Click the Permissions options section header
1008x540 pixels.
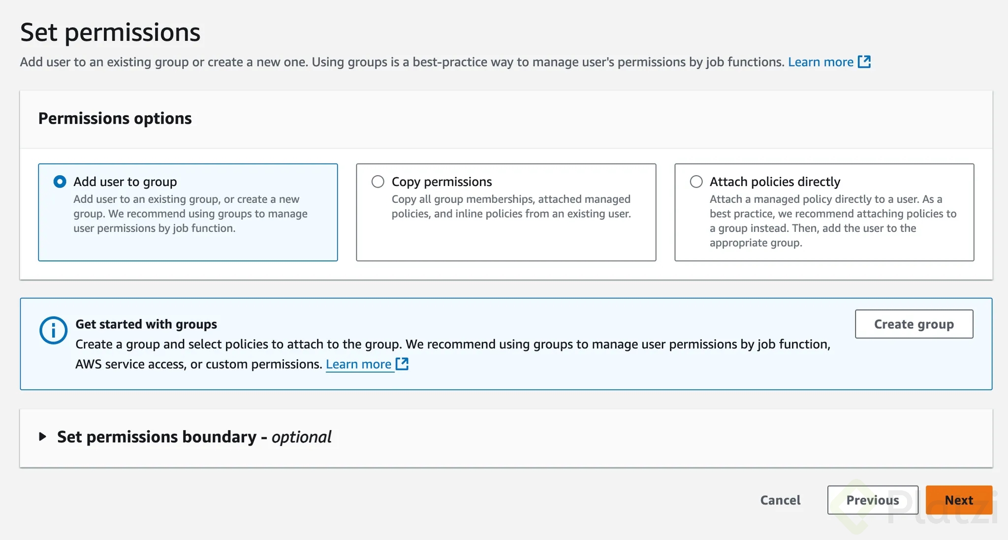pos(115,119)
